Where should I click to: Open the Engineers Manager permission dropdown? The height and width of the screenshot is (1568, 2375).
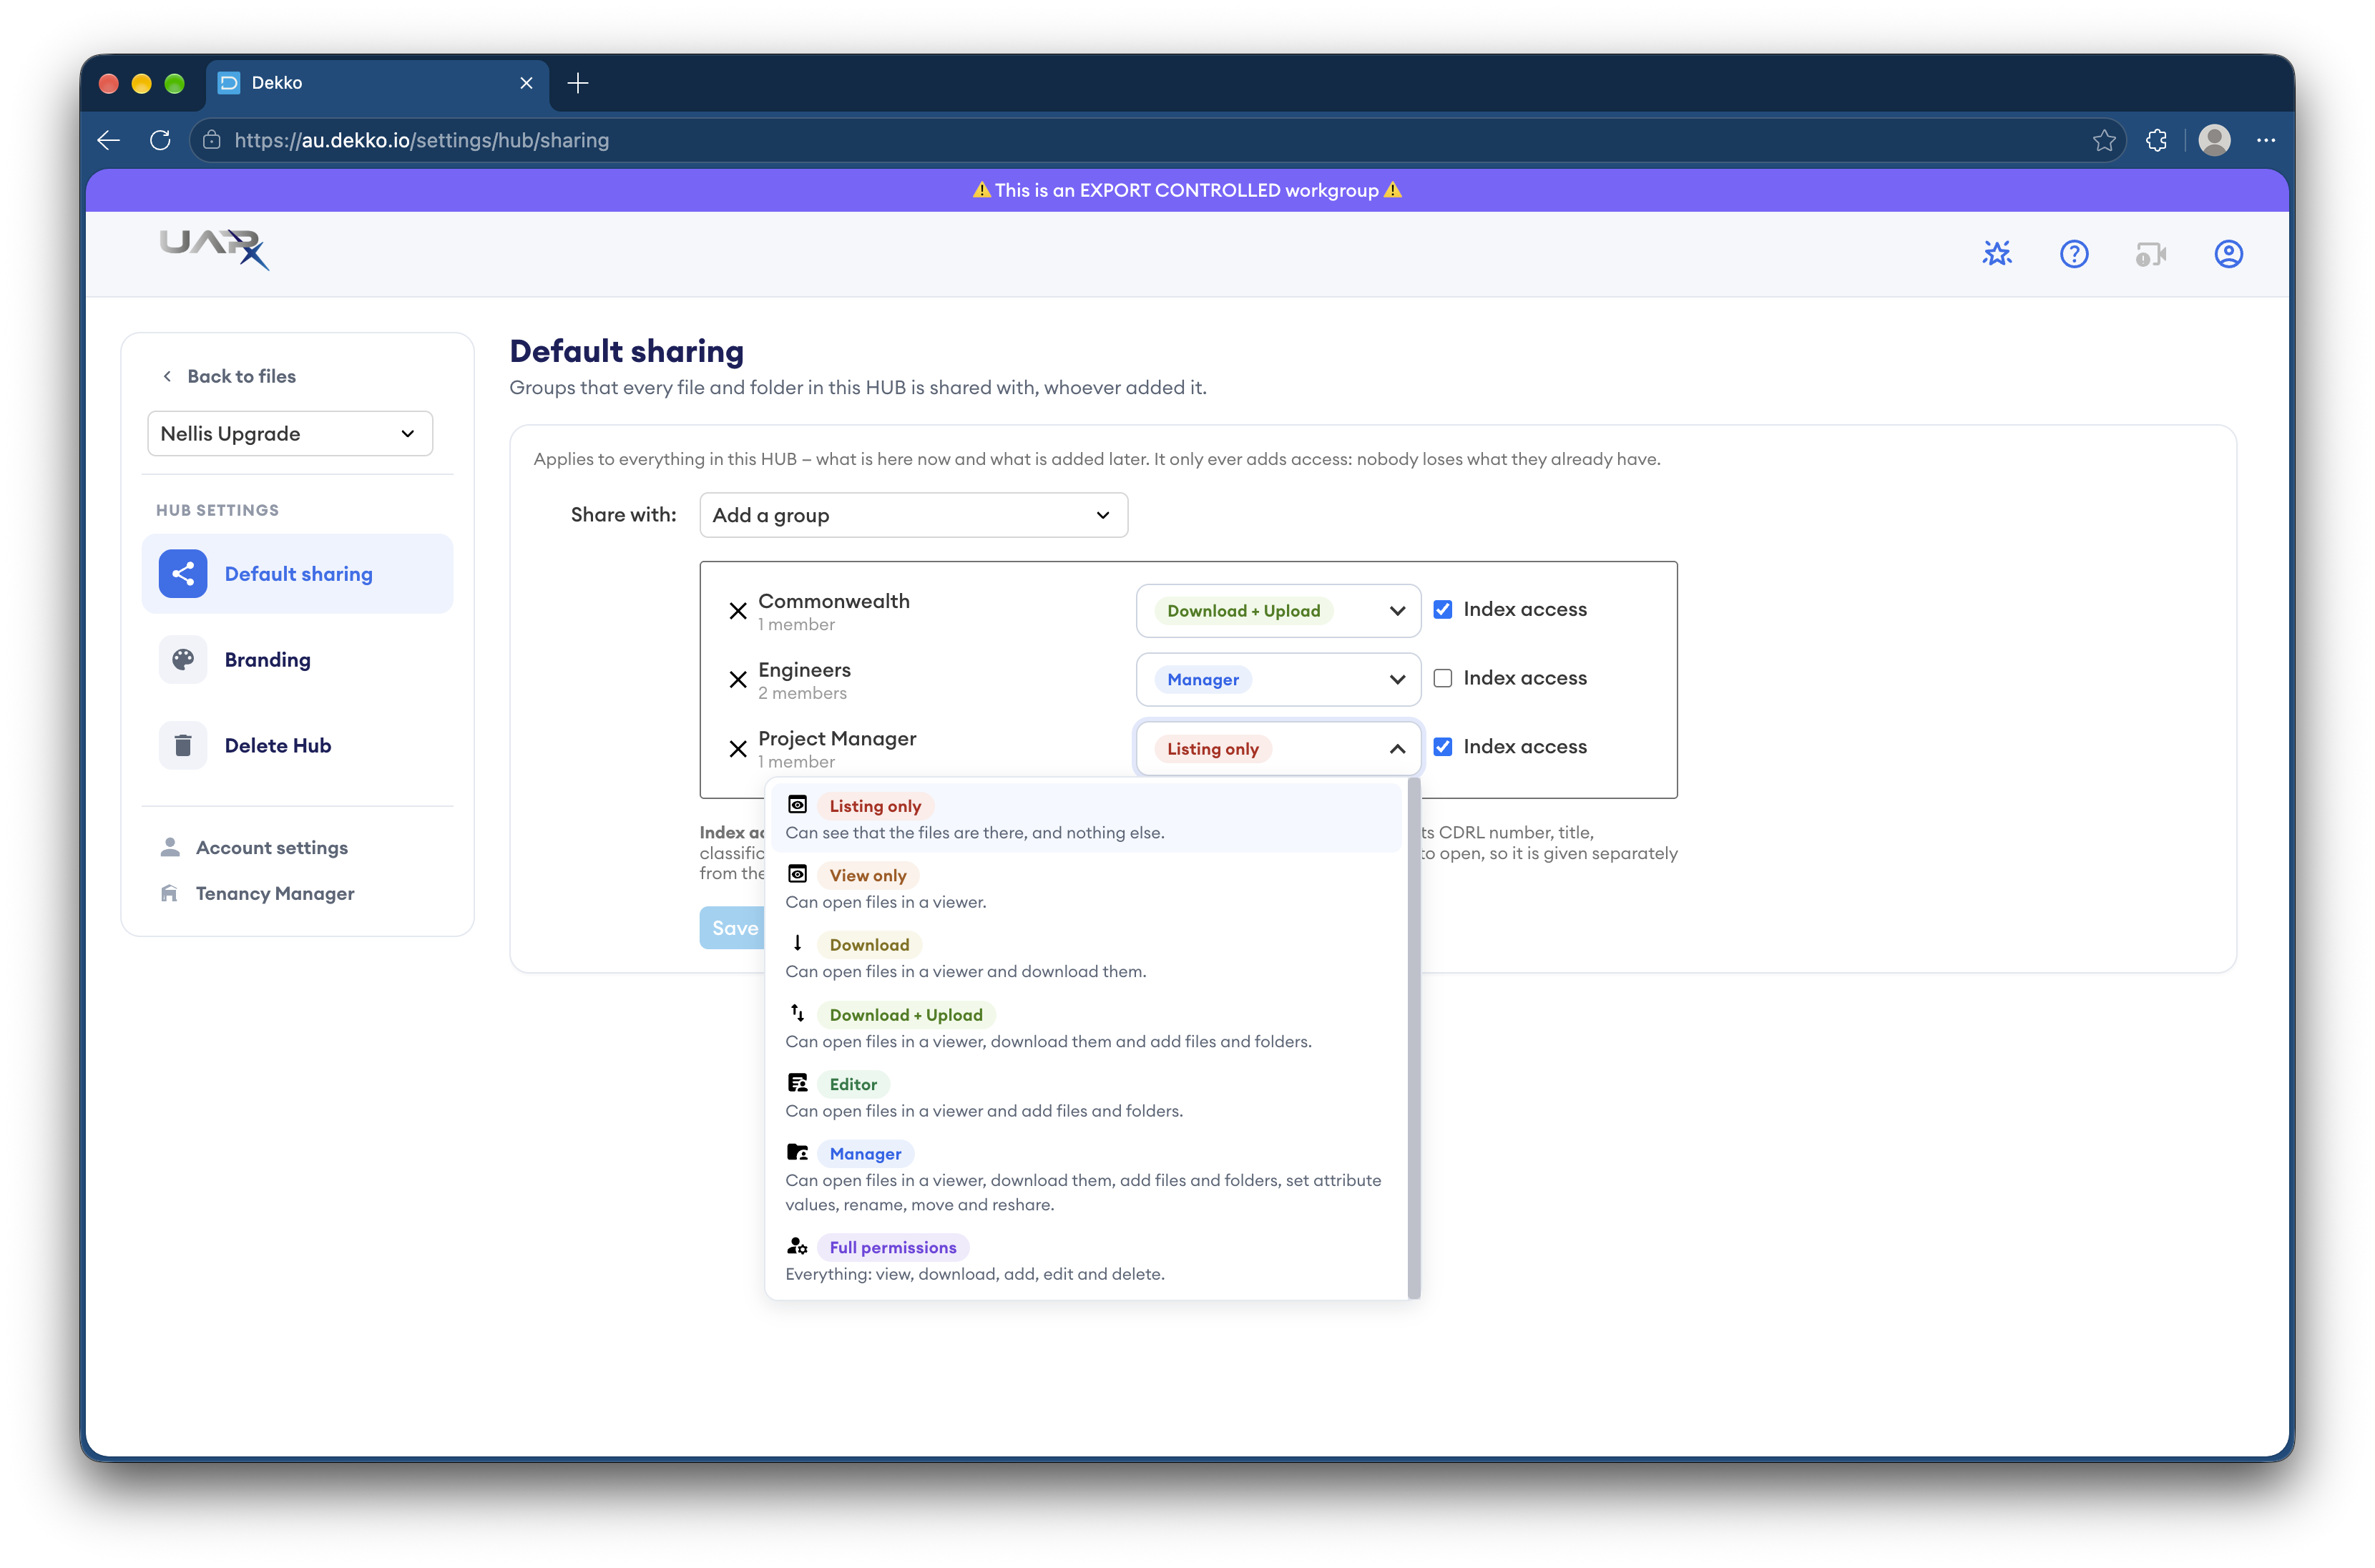[x=1278, y=680]
